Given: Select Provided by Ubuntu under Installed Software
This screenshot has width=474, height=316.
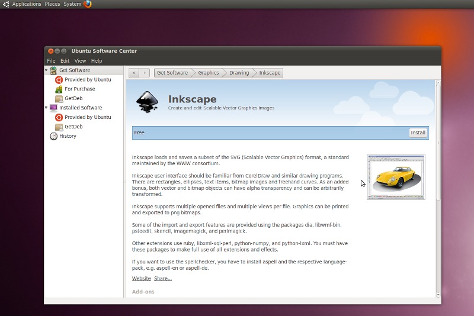Looking at the screenshot, I should click(88, 117).
